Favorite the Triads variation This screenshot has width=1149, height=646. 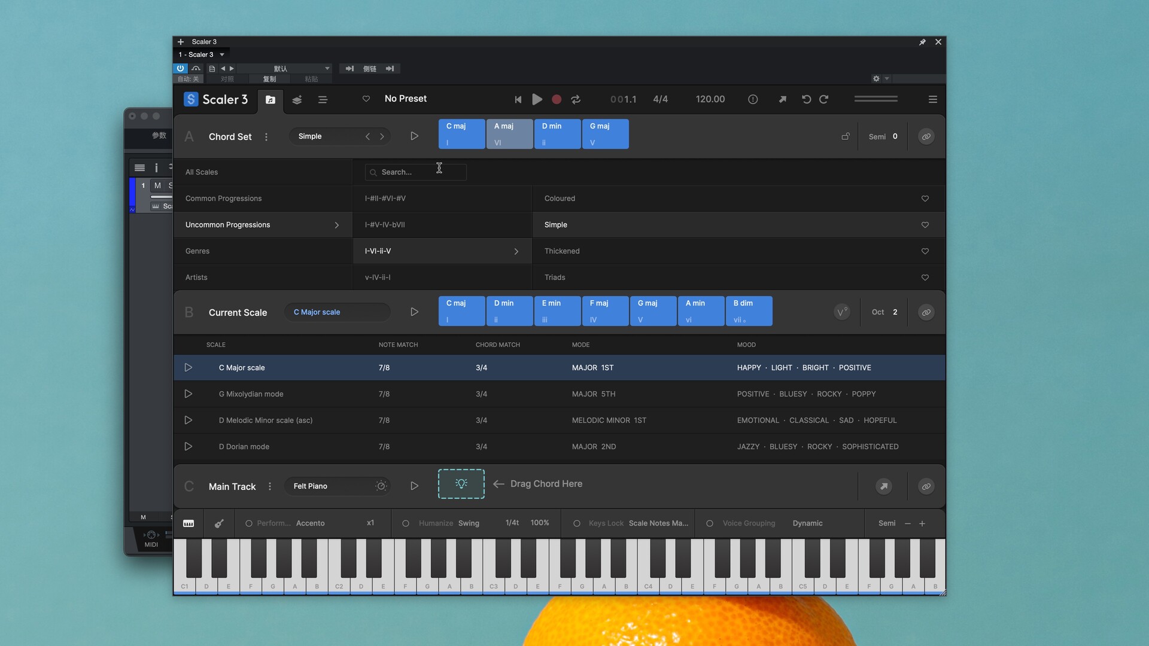925,278
